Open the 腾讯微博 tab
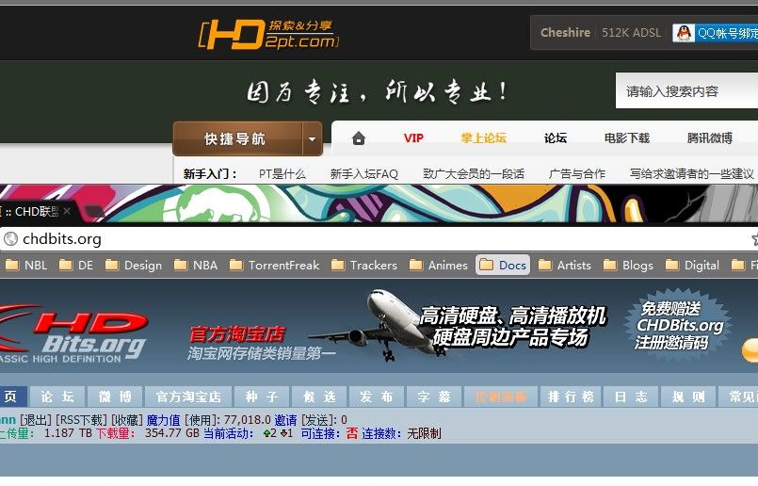 coord(710,138)
